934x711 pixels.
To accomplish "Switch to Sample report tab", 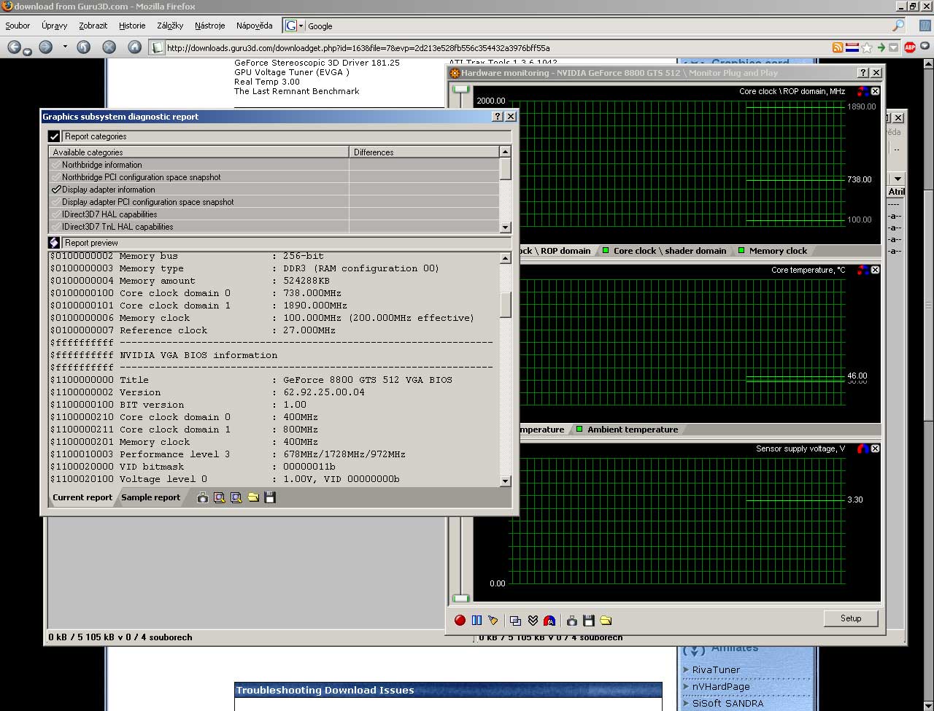I will pos(150,497).
